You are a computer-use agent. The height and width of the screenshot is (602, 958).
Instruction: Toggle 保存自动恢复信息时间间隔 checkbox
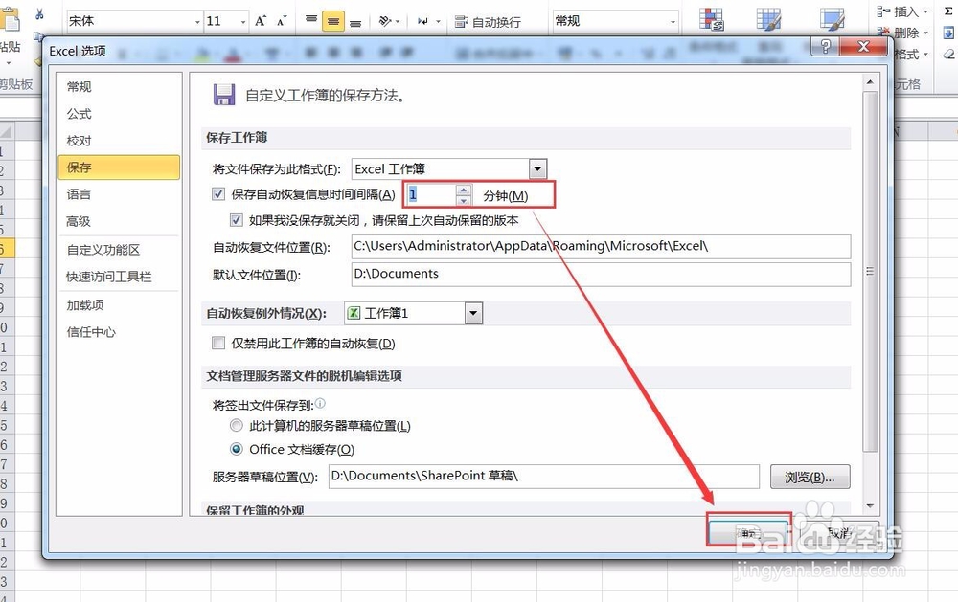click(218, 194)
